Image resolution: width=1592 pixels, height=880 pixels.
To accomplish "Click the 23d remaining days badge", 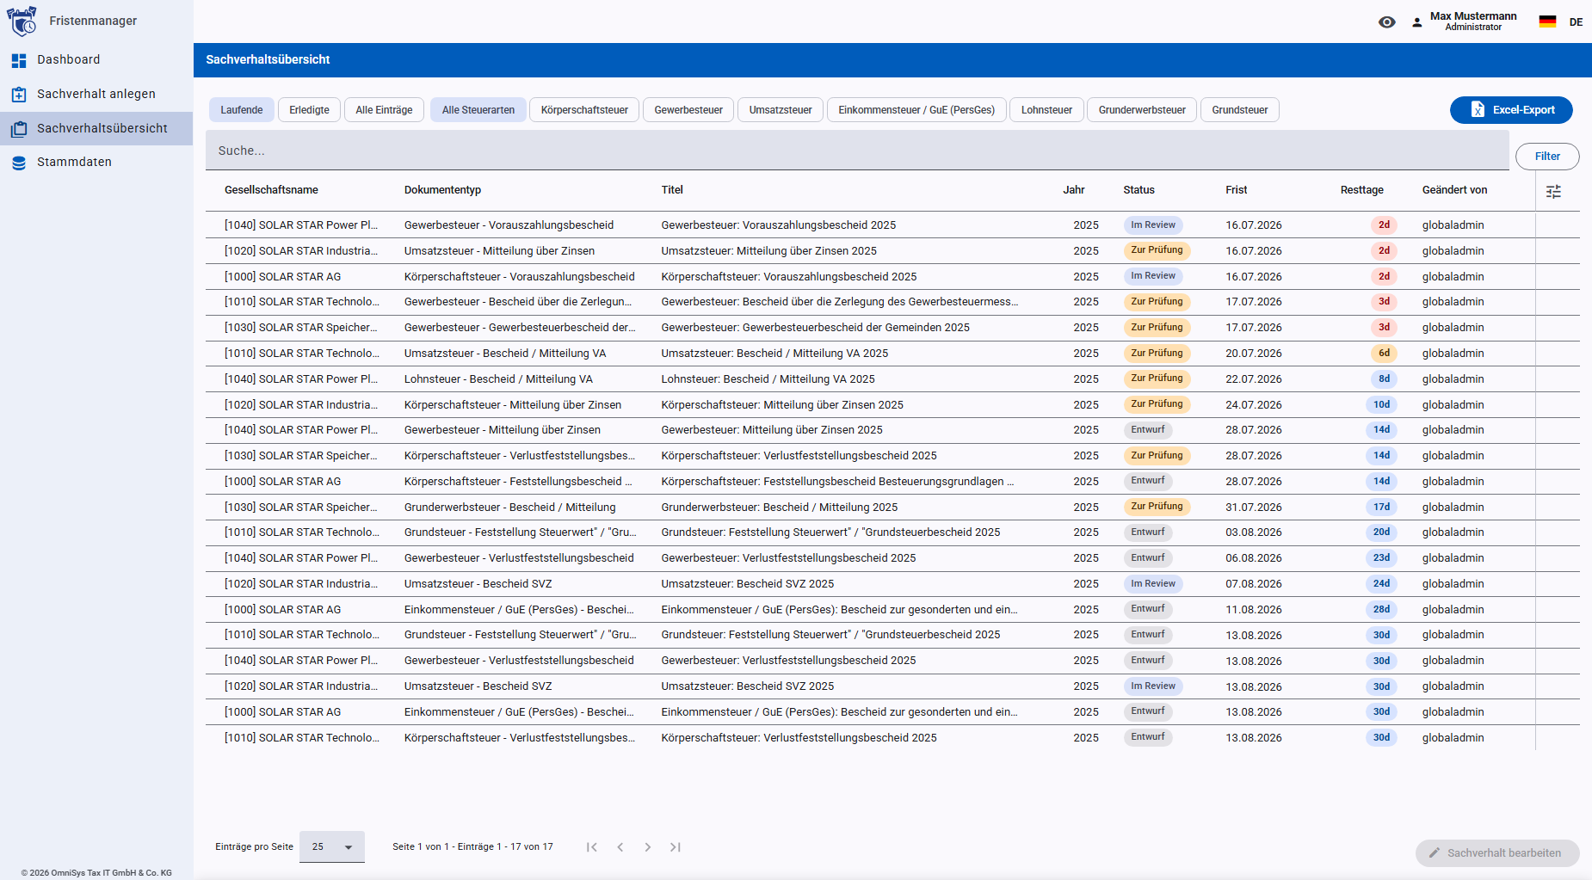I will click(1381, 558).
